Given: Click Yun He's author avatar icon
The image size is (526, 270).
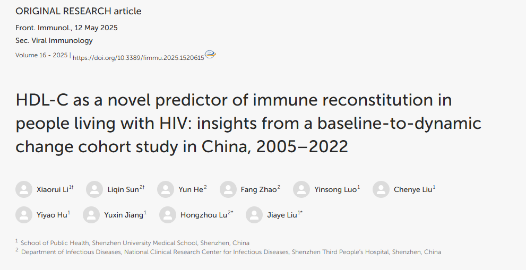Looking at the screenshot, I should point(166,189).
